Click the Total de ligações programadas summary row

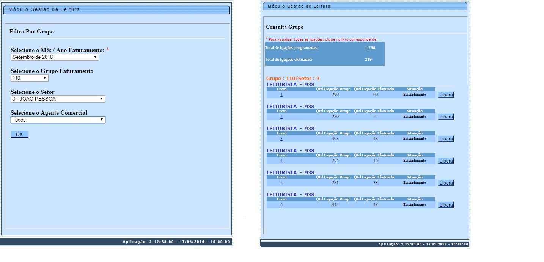[324, 48]
